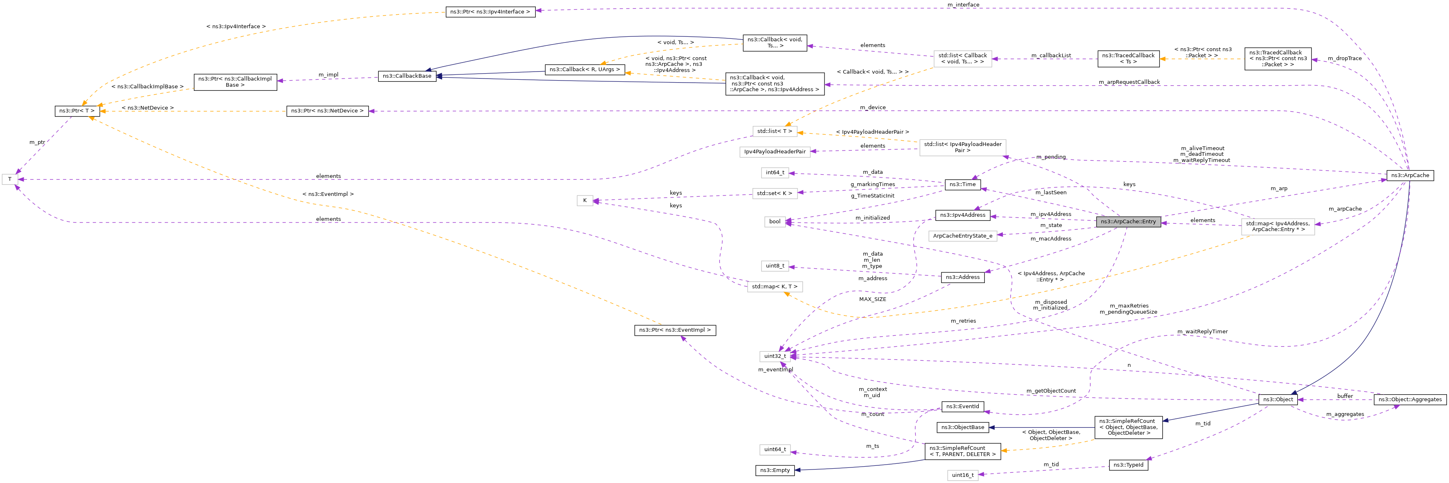
Task: Select the m_lastSeen relationship label
Action: (x=1051, y=193)
